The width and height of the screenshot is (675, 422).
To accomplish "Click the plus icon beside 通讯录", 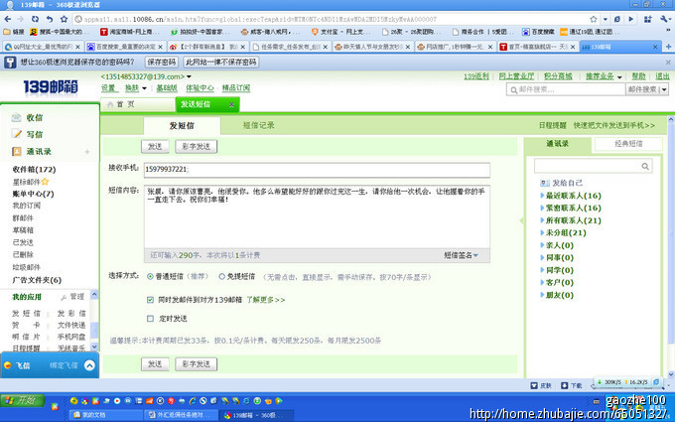I will click(87, 152).
